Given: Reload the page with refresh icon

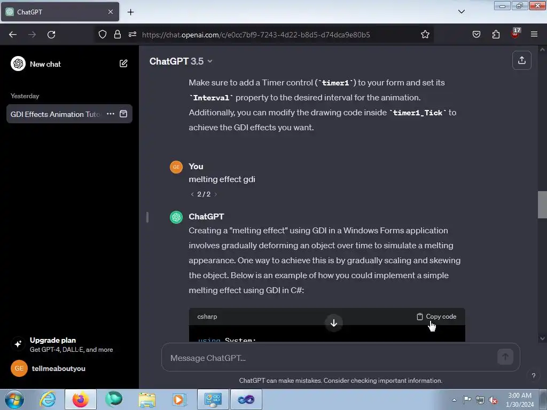Looking at the screenshot, I should point(51,35).
